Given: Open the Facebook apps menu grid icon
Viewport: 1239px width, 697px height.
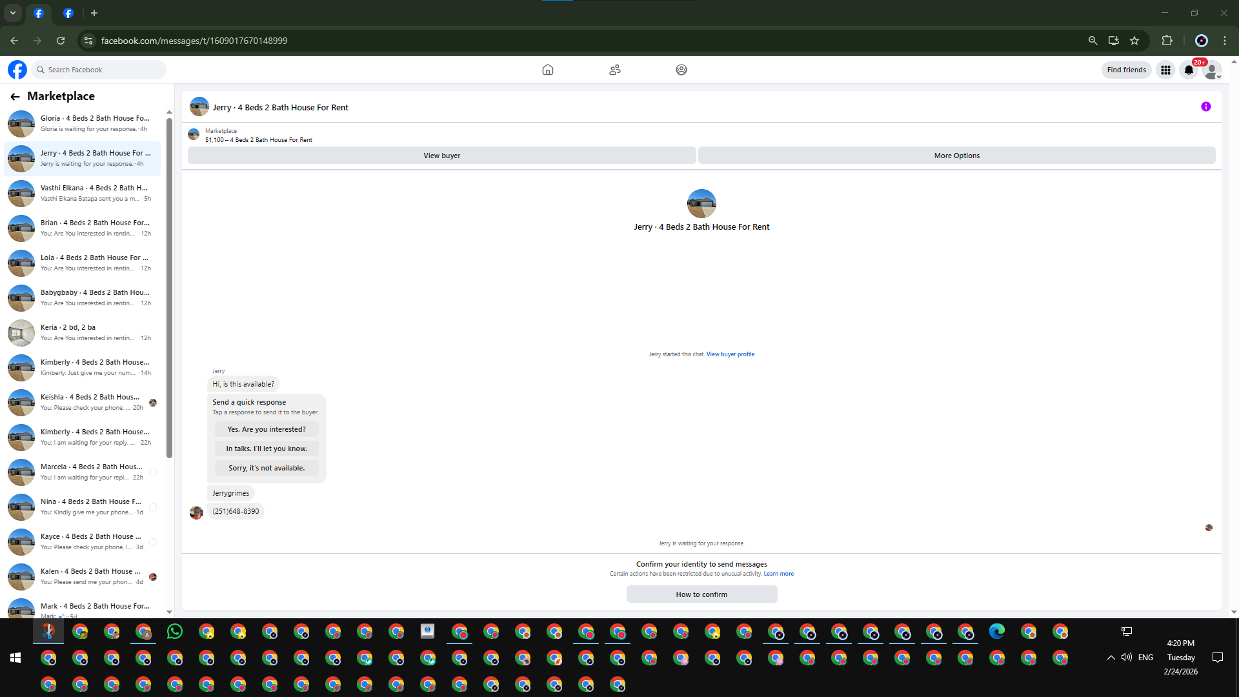Looking at the screenshot, I should click(x=1165, y=70).
